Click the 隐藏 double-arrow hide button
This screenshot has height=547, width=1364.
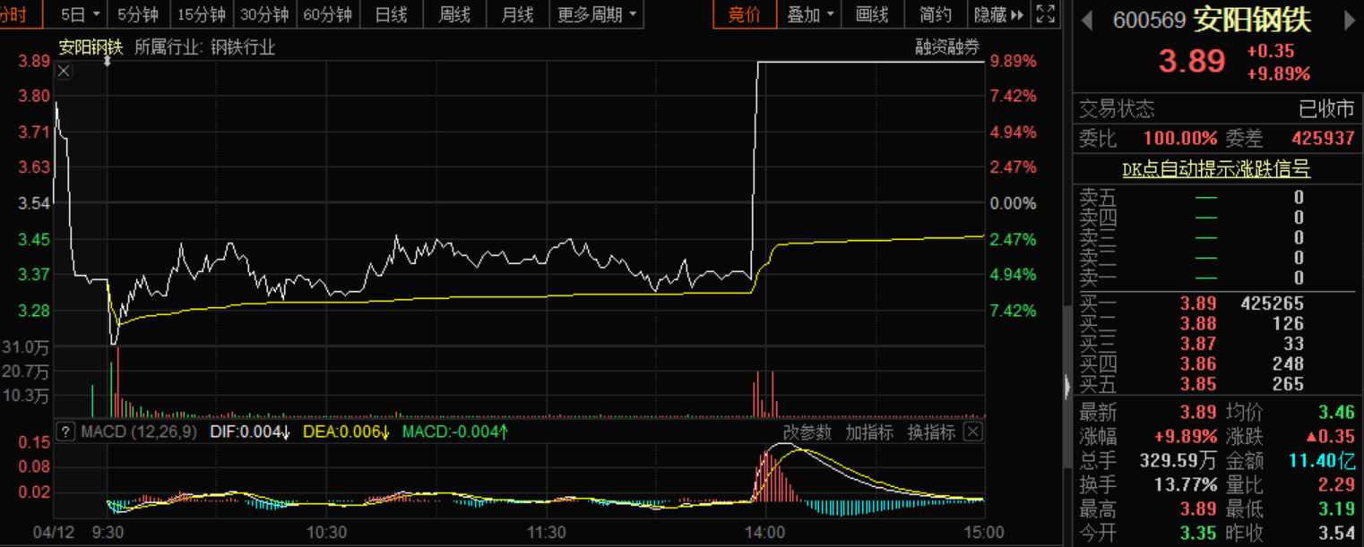pos(998,14)
